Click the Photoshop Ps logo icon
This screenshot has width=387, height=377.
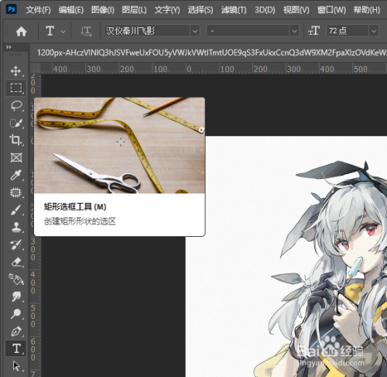(x=12, y=9)
